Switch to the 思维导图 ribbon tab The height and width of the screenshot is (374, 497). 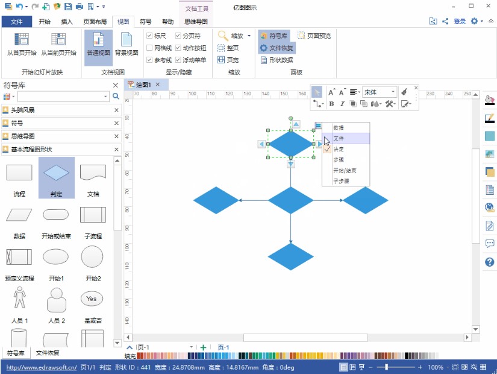pos(196,21)
